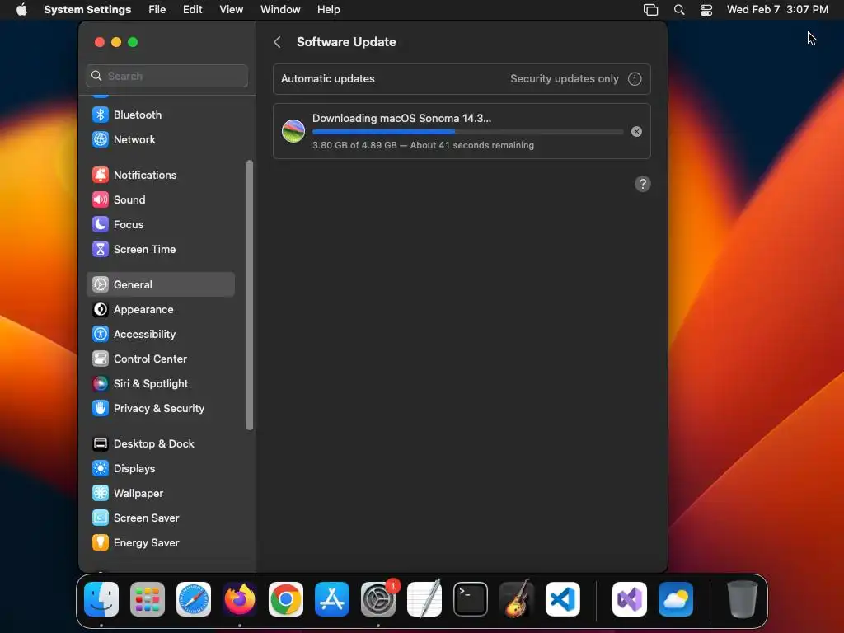844x633 pixels.
Task: Open Displays settings
Action: click(161, 469)
